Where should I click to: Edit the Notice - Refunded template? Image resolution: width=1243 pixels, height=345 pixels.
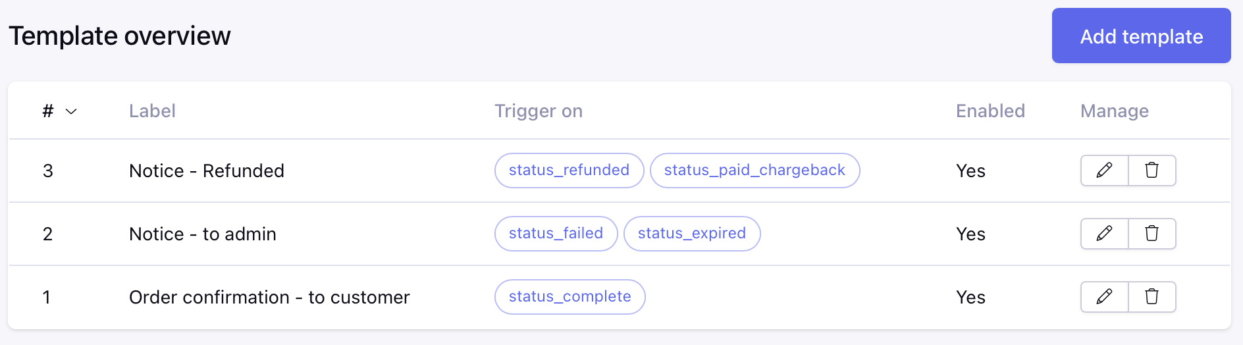pyautogui.click(x=1105, y=171)
